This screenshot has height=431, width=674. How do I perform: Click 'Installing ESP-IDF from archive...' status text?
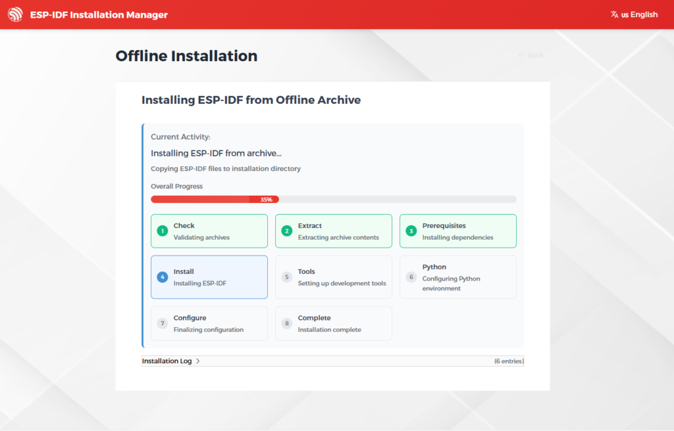[x=216, y=153]
